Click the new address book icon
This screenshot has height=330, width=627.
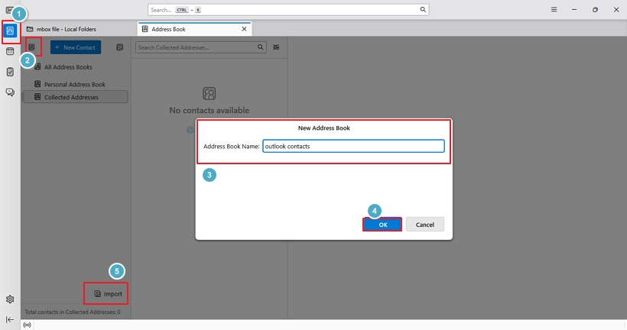tap(32, 47)
